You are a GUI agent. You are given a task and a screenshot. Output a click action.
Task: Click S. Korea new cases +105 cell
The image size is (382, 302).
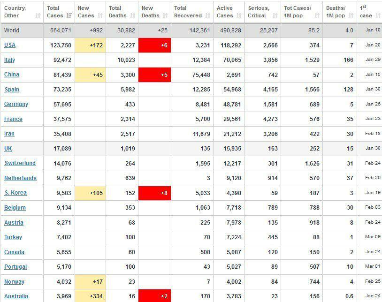[91, 193]
